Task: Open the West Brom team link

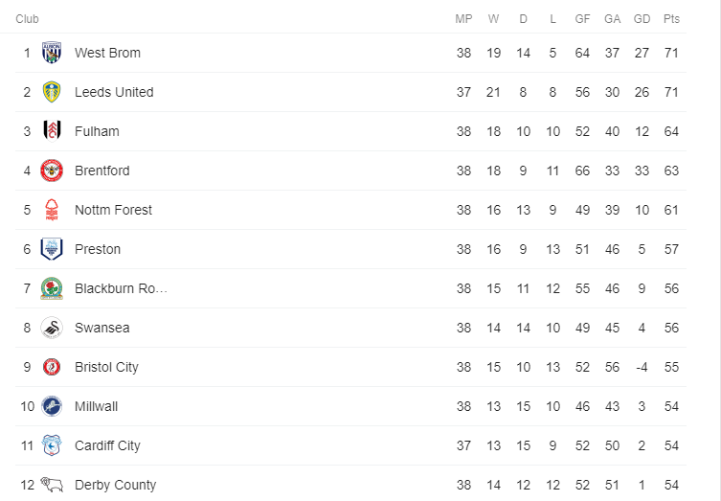Action: [x=107, y=53]
